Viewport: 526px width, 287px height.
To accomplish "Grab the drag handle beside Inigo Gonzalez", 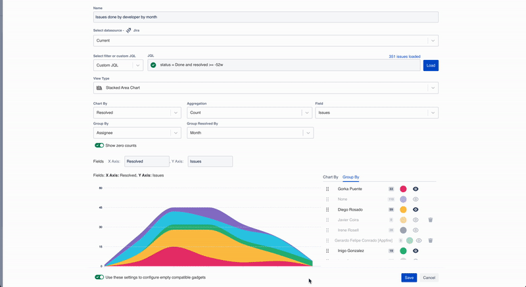I will point(327,251).
